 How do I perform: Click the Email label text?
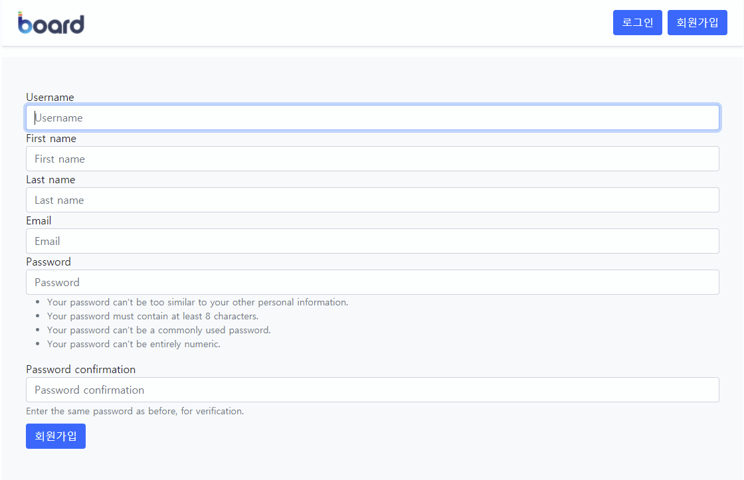[39, 220]
